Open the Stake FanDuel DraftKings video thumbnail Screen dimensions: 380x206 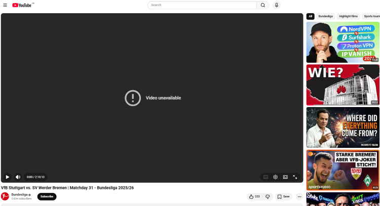pyautogui.click(x=343, y=199)
